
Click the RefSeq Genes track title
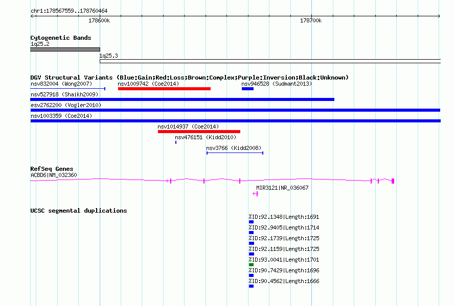[52, 169]
